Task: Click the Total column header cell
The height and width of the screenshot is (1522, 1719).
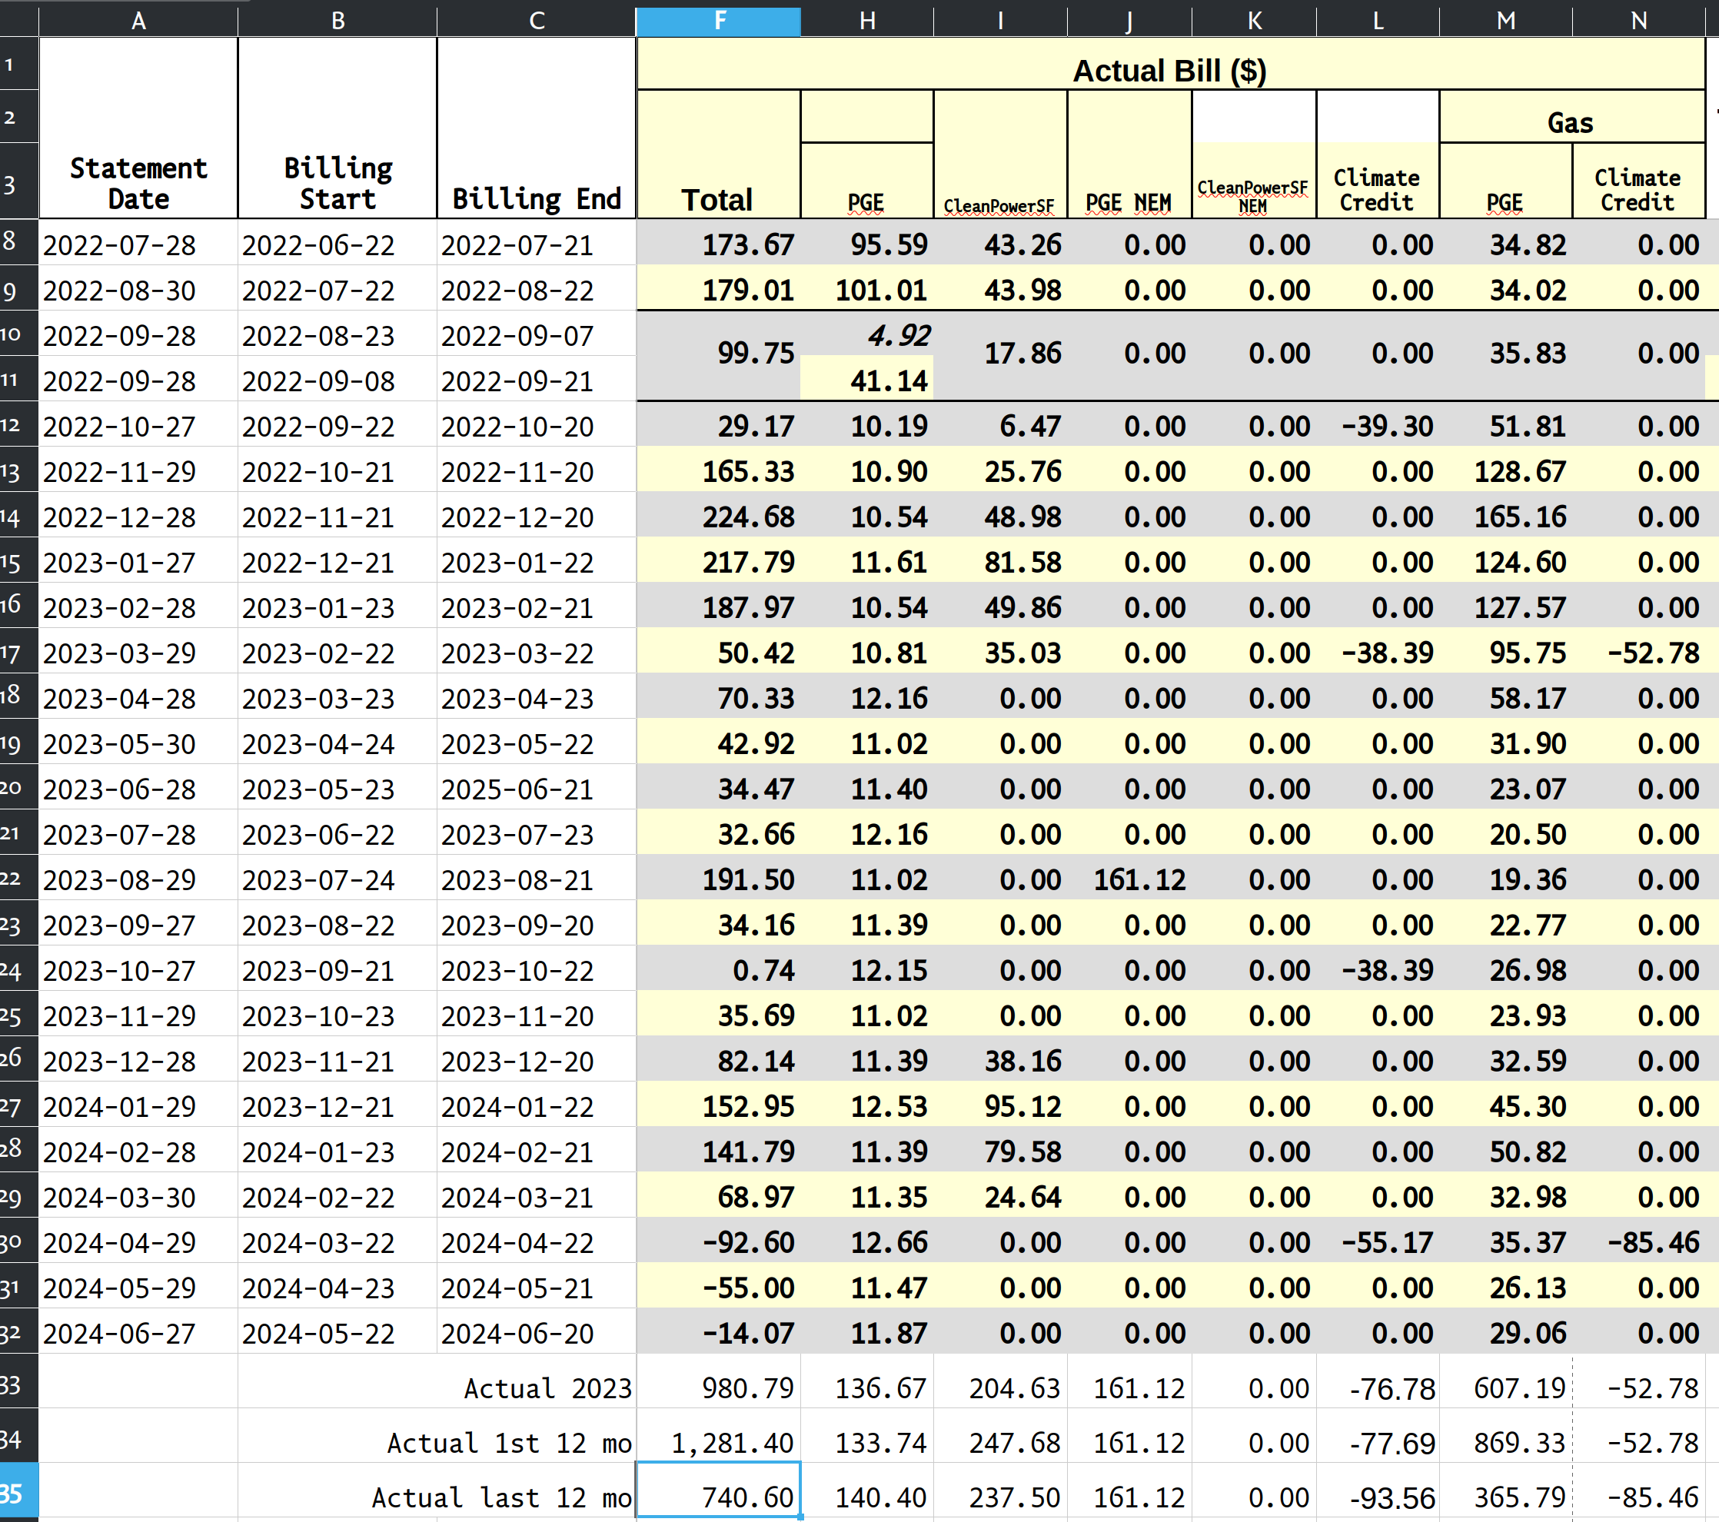Action: click(x=717, y=198)
